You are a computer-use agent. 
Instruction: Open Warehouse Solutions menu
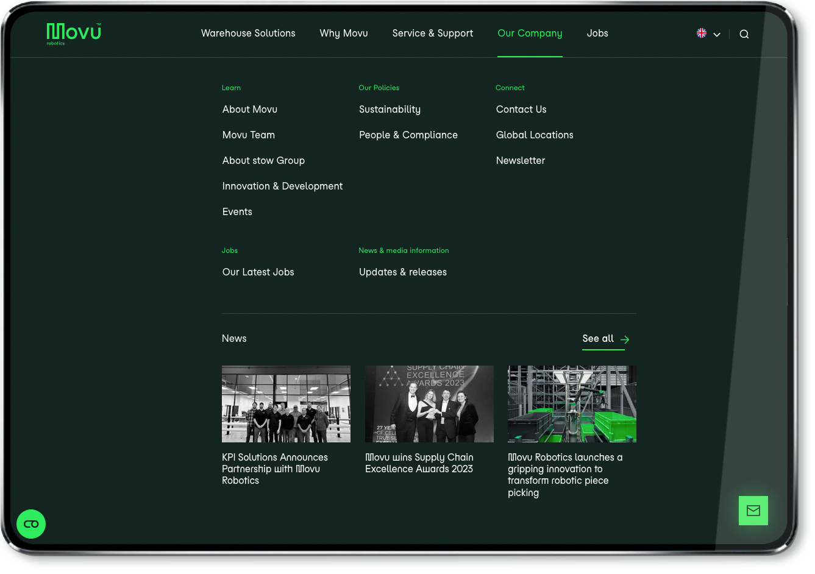[x=248, y=34]
